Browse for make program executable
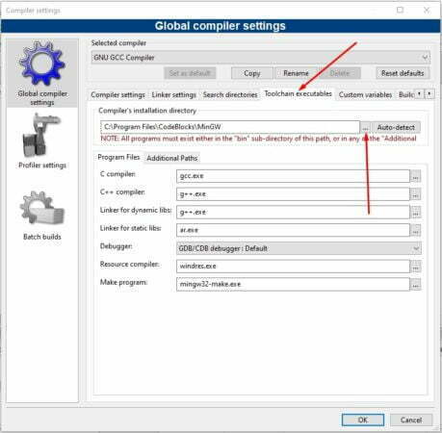Screen dimensions: 442x433 coord(415,284)
